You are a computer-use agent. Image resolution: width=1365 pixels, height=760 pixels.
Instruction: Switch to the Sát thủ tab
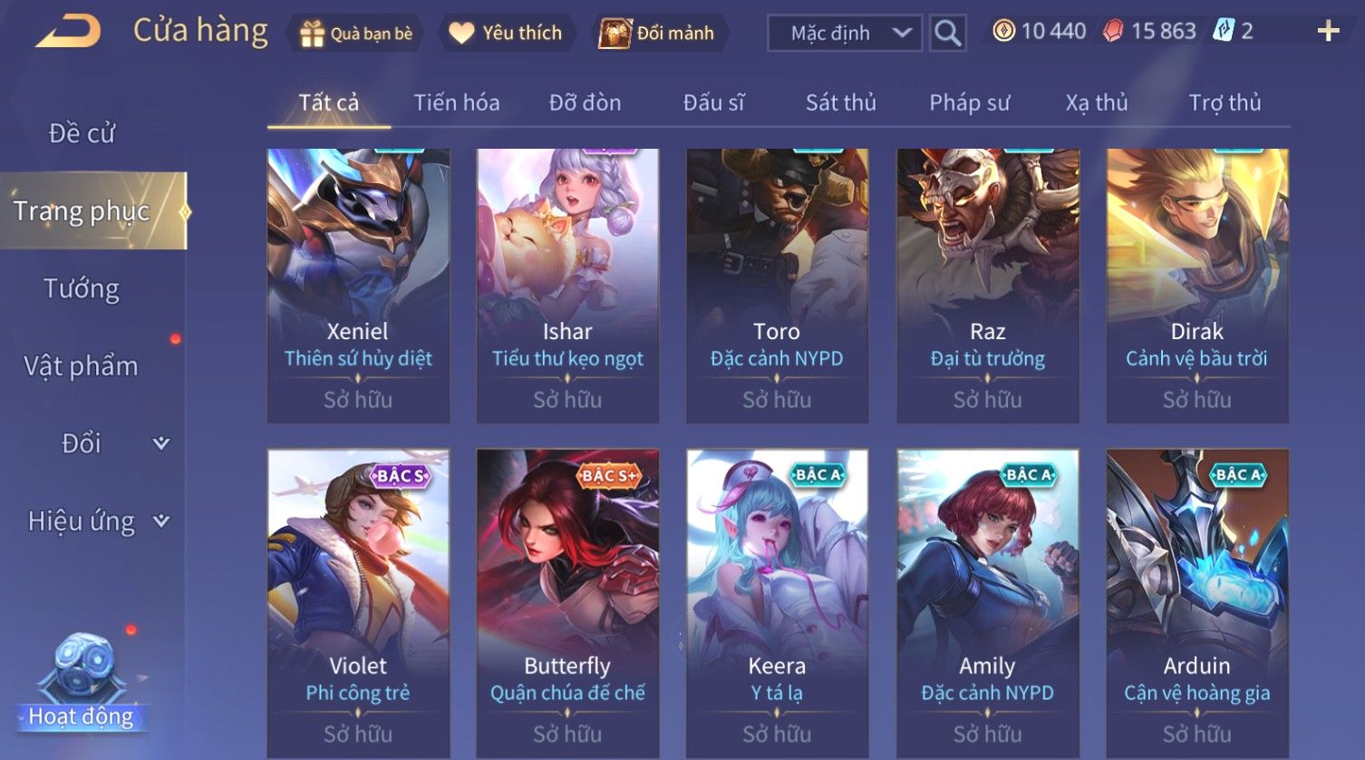(841, 102)
